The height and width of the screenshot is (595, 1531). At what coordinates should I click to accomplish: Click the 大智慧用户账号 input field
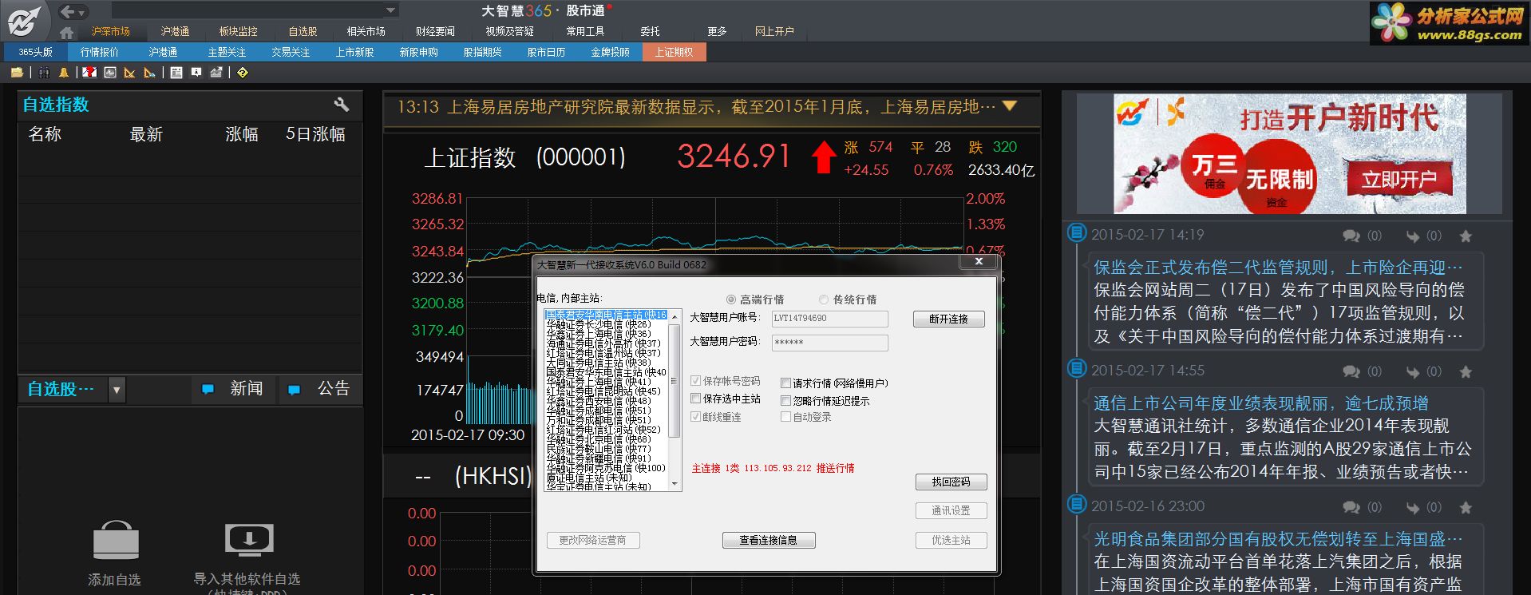pyautogui.click(x=829, y=319)
